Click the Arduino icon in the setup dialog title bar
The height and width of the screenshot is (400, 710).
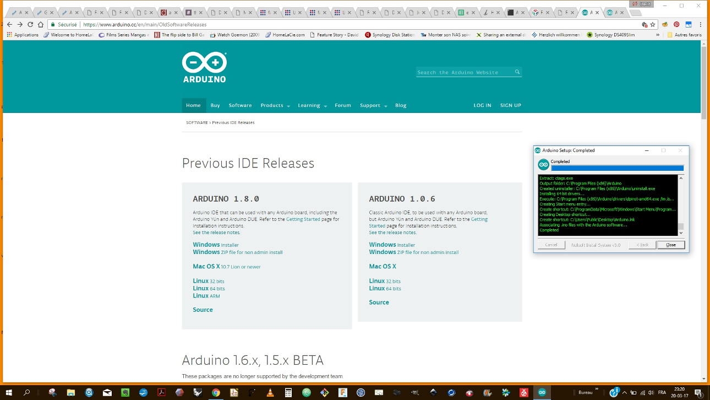point(538,150)
